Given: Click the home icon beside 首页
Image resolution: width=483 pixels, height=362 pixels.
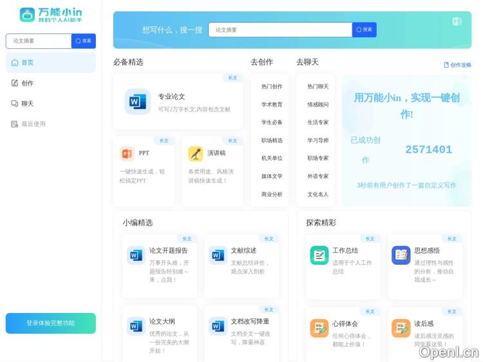Looking at the screenshot, I should point(14,62).
